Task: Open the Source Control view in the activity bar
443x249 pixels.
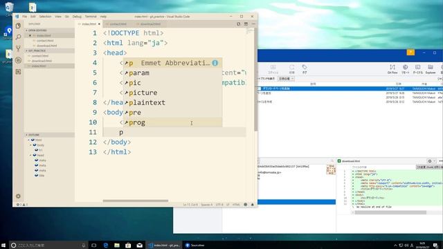Action: (19, 48)
